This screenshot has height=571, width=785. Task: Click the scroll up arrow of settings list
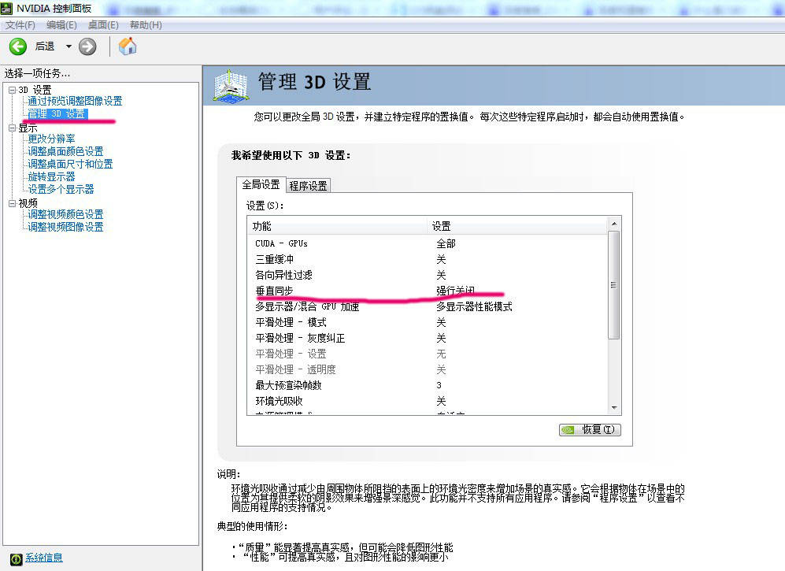(x=614, y=224)
